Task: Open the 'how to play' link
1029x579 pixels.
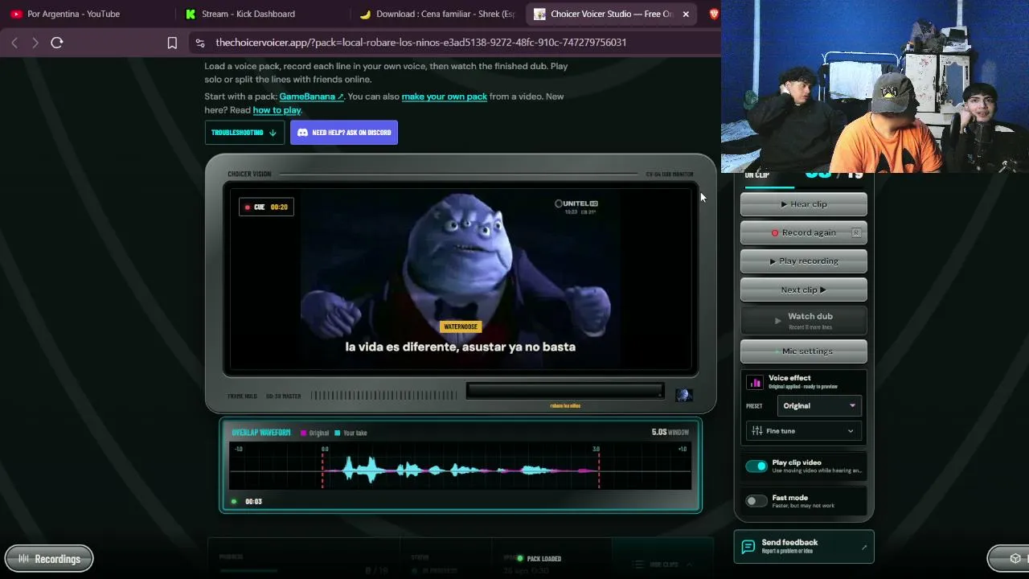Action: 277,110
